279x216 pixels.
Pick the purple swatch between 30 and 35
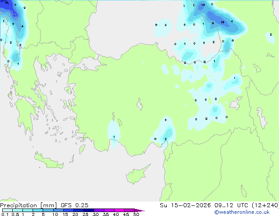tap(99, 210)
